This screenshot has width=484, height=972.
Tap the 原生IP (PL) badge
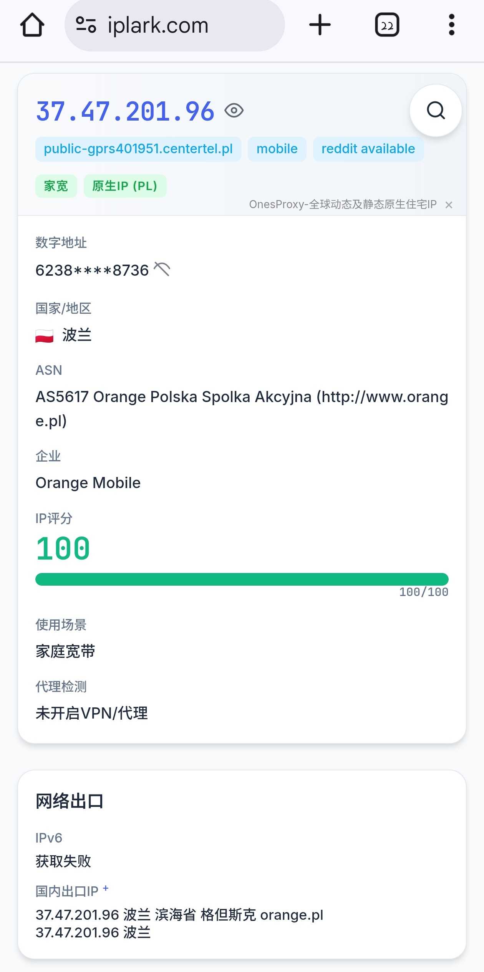click(125, 186)
